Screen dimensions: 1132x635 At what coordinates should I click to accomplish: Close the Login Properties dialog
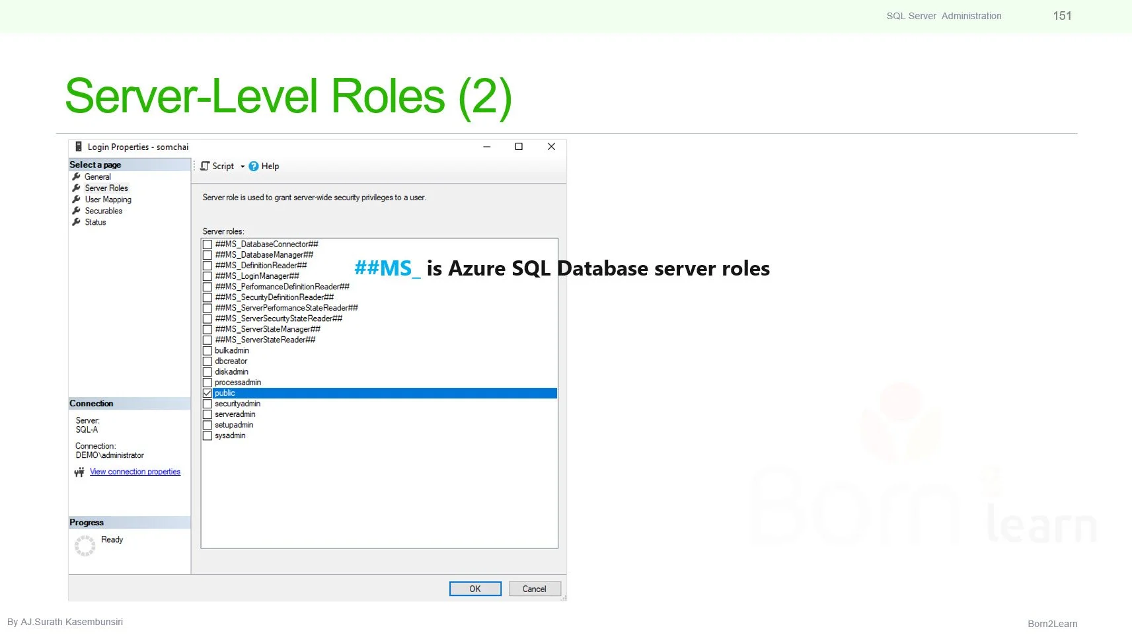click(x=551, y=147)
